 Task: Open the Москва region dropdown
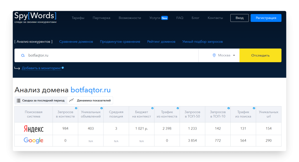[x=224, y=55]
